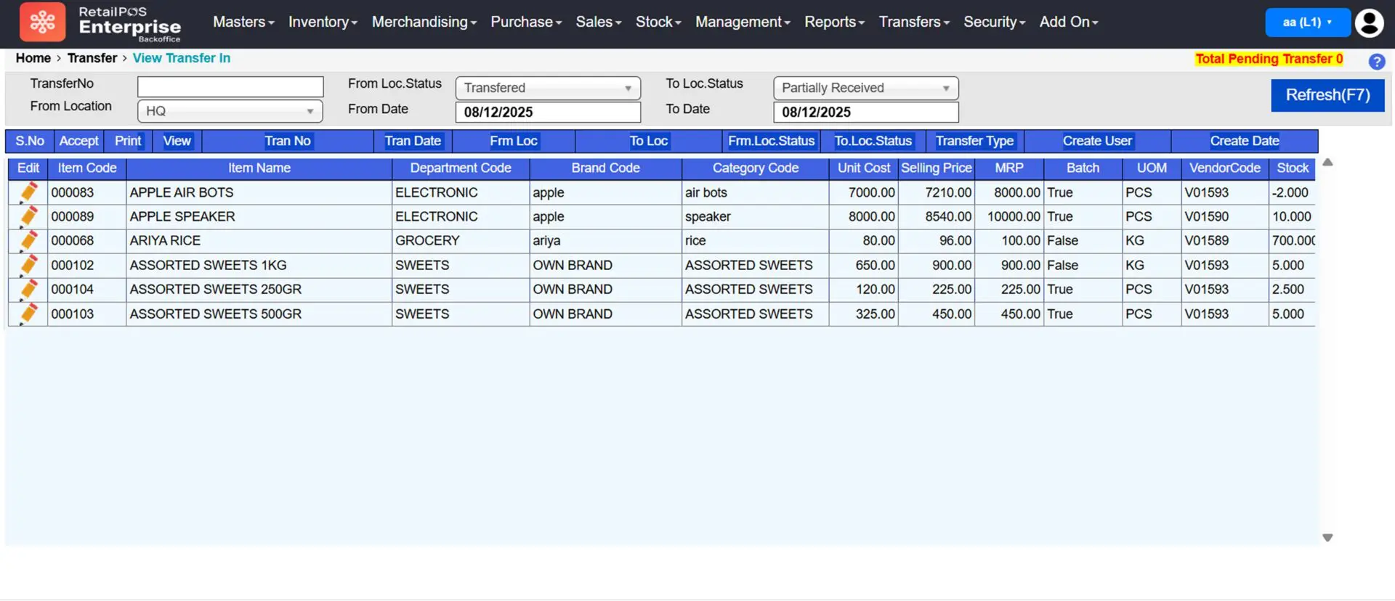Open the Inventory menu
This screenshot has height=601, width=1395.
323,22
